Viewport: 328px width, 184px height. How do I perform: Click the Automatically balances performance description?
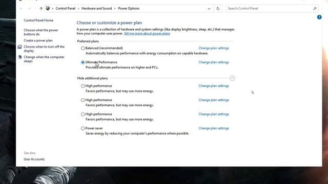[147, 53]
